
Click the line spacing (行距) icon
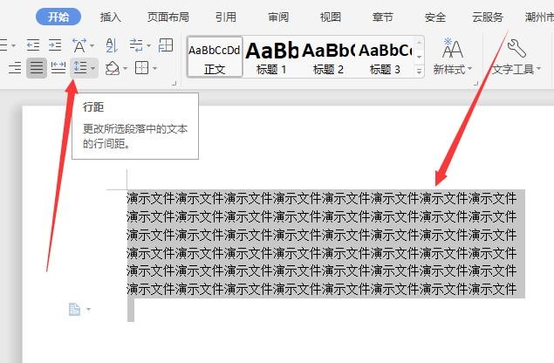coord(81,68)
